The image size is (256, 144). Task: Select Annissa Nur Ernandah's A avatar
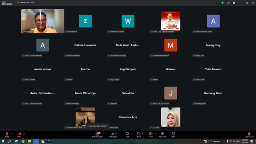(43, 45)
